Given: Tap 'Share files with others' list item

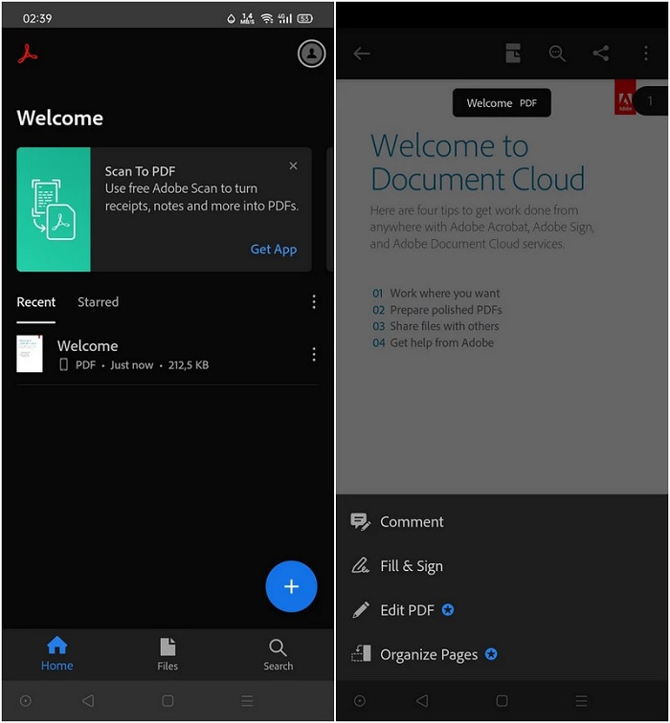Looking at the screenshot, I should [x=435, y=326].
